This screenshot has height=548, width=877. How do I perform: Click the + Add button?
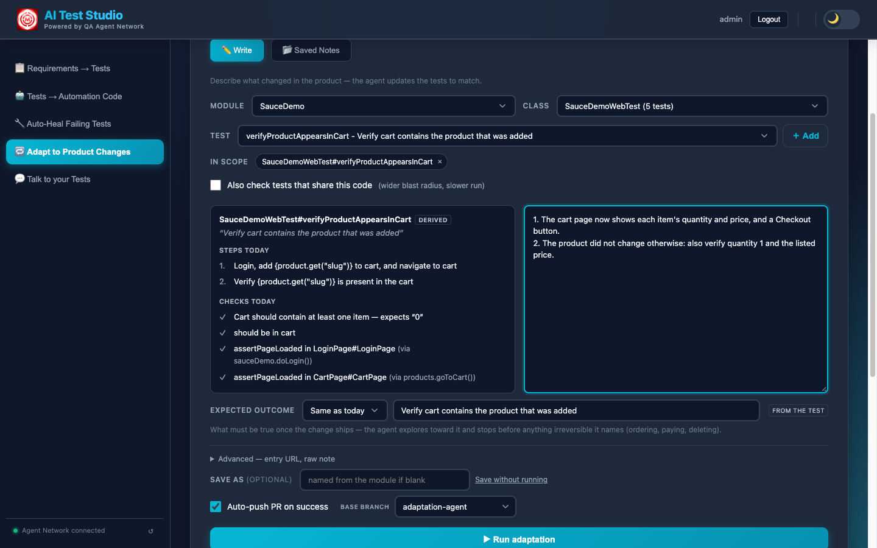click(805, 136)
